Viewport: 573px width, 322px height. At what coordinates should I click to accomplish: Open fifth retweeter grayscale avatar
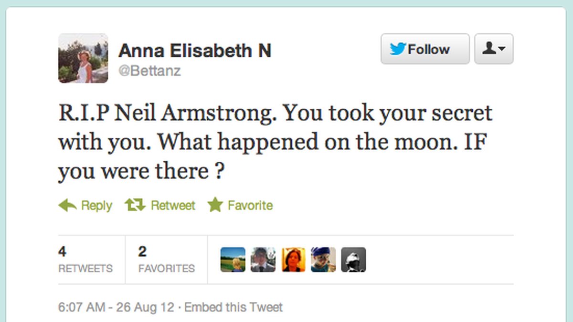click(353, 260)
